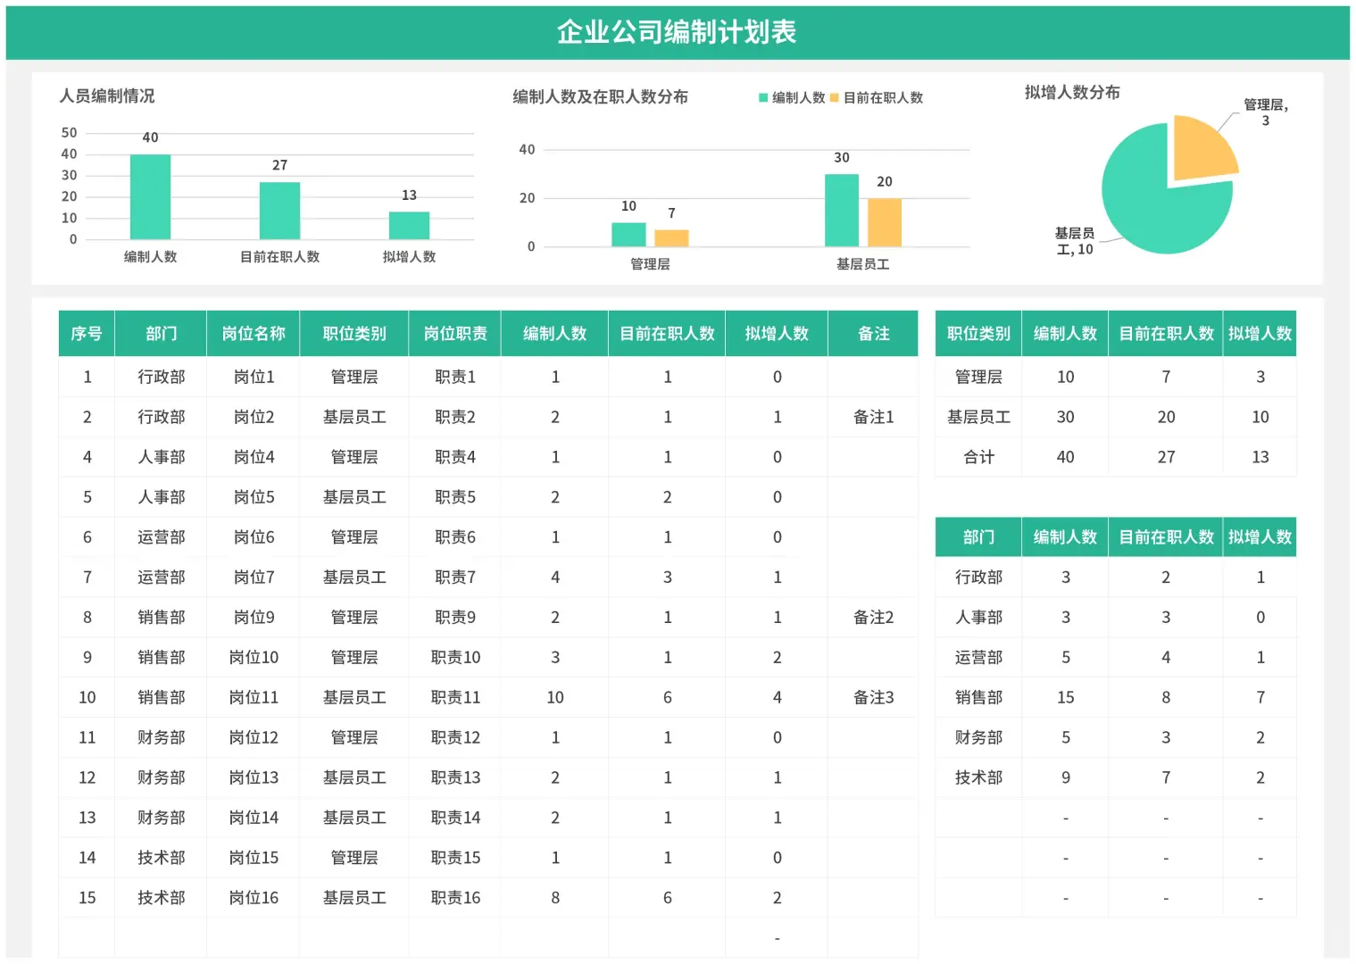Click the 备注3 cell
1356x964 pixels.
pyautogui.click(x=873, y=697)
